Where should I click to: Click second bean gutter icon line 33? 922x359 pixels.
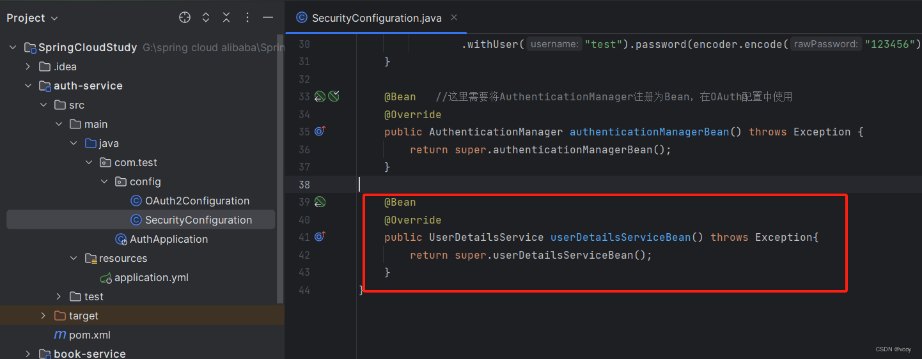pos(334,96)
